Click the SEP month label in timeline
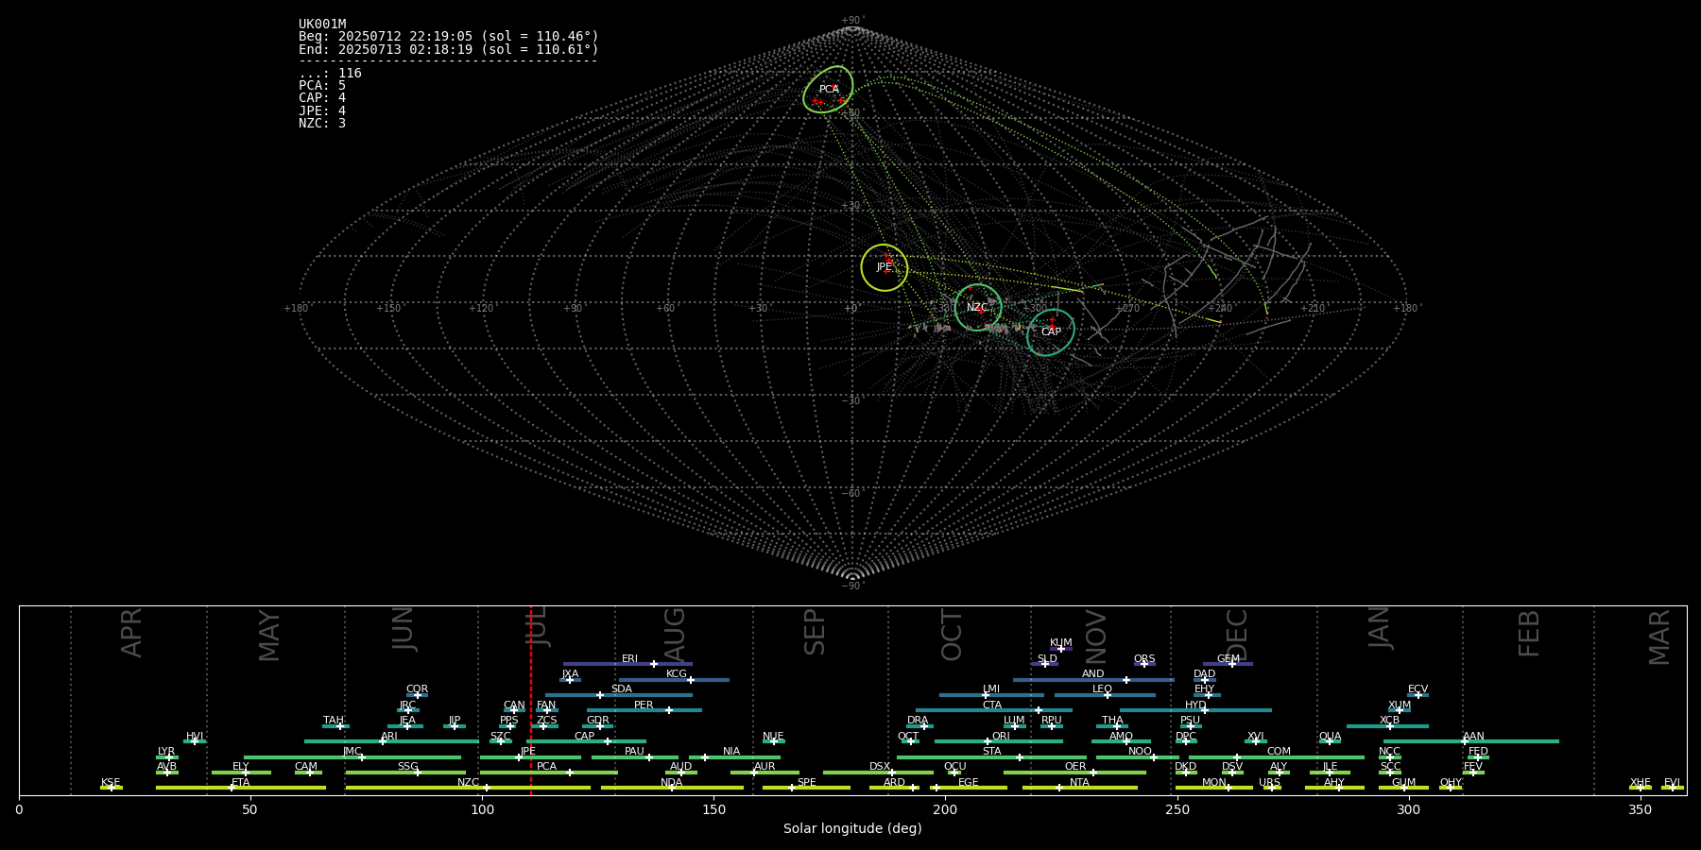This screenshot has height=850, width=1701. click(815, 632)
